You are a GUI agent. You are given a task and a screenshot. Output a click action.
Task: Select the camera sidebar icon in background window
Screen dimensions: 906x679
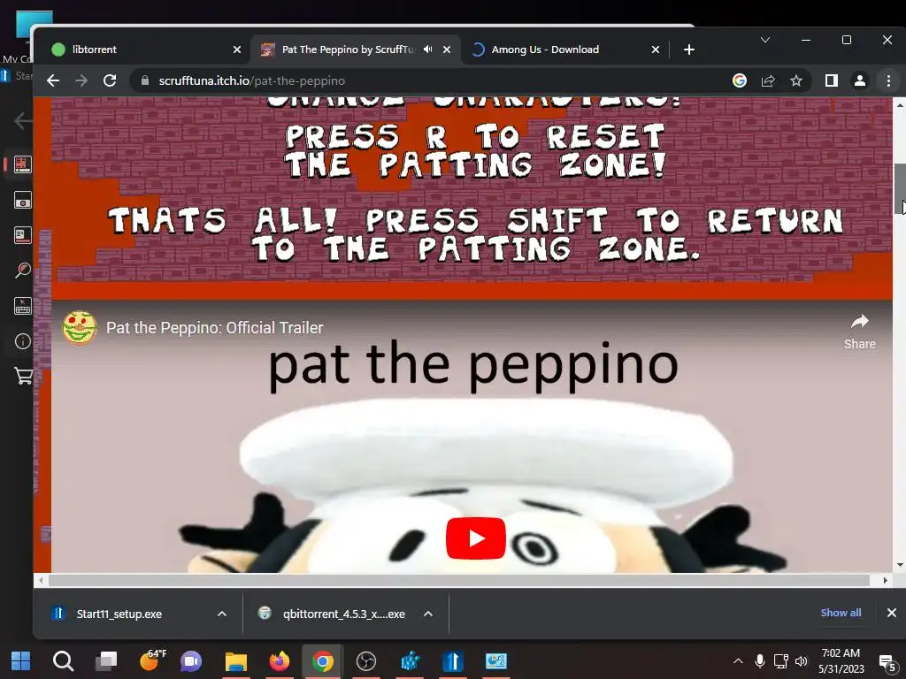point(22,201)
